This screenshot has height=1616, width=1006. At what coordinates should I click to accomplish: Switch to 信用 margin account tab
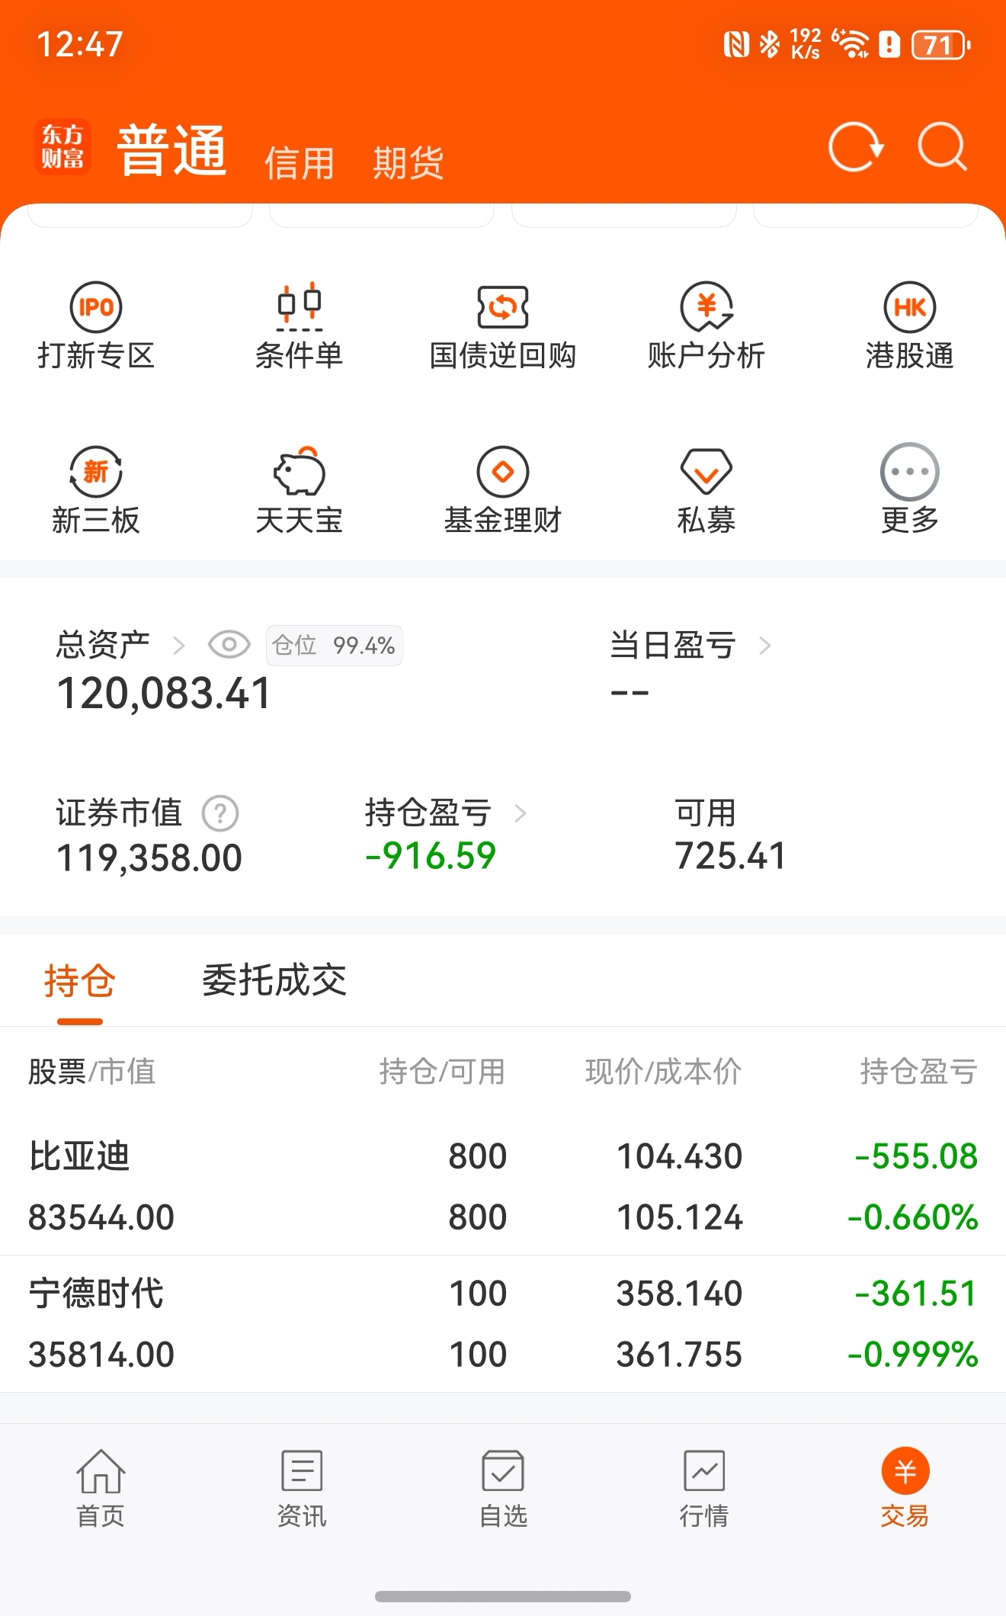[x=300, y=163]
